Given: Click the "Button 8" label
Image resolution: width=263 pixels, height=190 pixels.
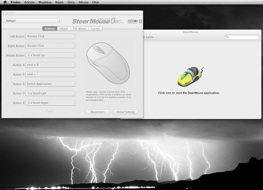Looking at the screenshot, I should pyautogui.click(x=19, y=103).
